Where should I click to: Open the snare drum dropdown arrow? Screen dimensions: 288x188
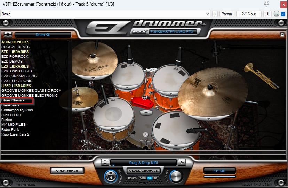112,129
